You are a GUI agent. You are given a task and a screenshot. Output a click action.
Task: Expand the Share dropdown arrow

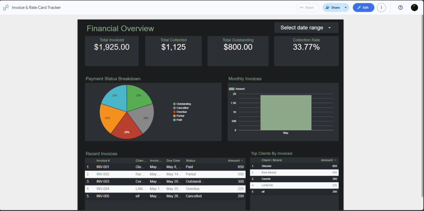pyautogui.click(x=346, y=8)
